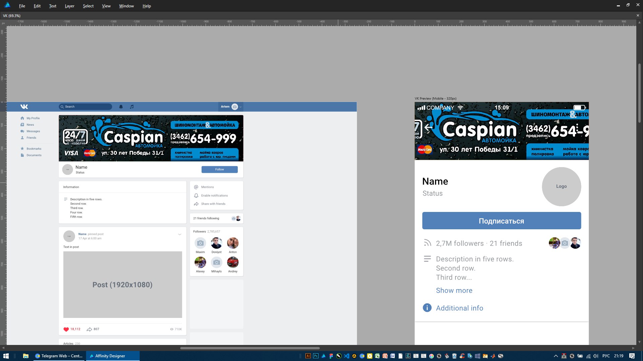This screenshot has width=643, height=361.
Task: Click the Artem avatar camera icon
Action: (x=235, y=107)
